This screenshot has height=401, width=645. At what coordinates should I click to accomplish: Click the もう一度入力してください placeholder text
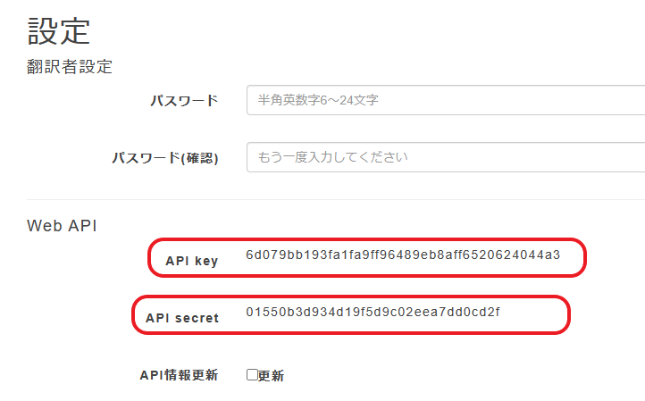[332, 157]
